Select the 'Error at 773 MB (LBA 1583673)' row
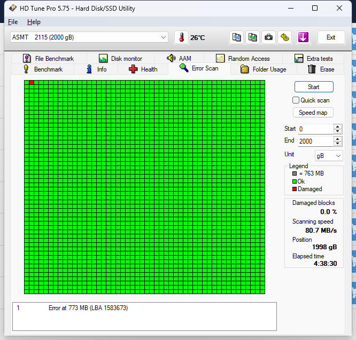Viewport: 356px width, 340px height. [x=144, y=308]
